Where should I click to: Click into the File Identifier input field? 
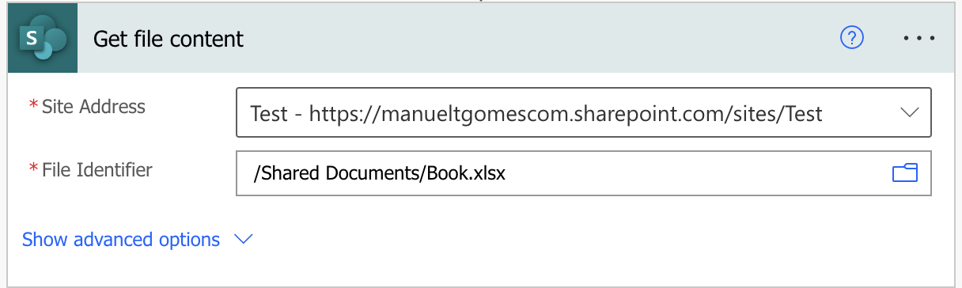pos(583,173)
